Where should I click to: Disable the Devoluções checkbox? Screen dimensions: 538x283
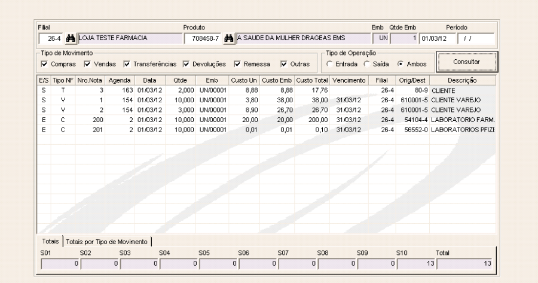click(x=187, y=64)
